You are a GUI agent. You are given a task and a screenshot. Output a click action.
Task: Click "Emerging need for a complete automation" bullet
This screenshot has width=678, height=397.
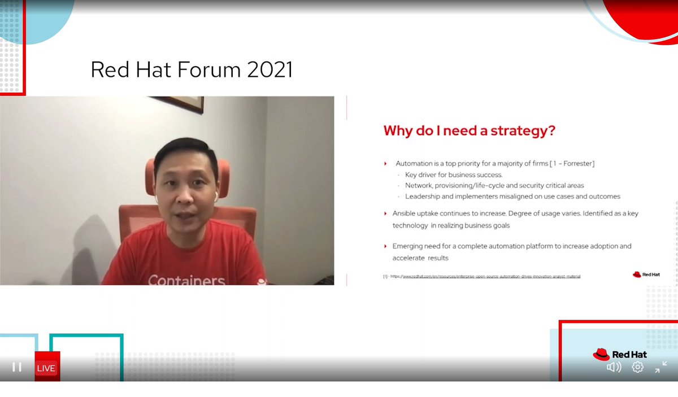click(x=512, y=252)
